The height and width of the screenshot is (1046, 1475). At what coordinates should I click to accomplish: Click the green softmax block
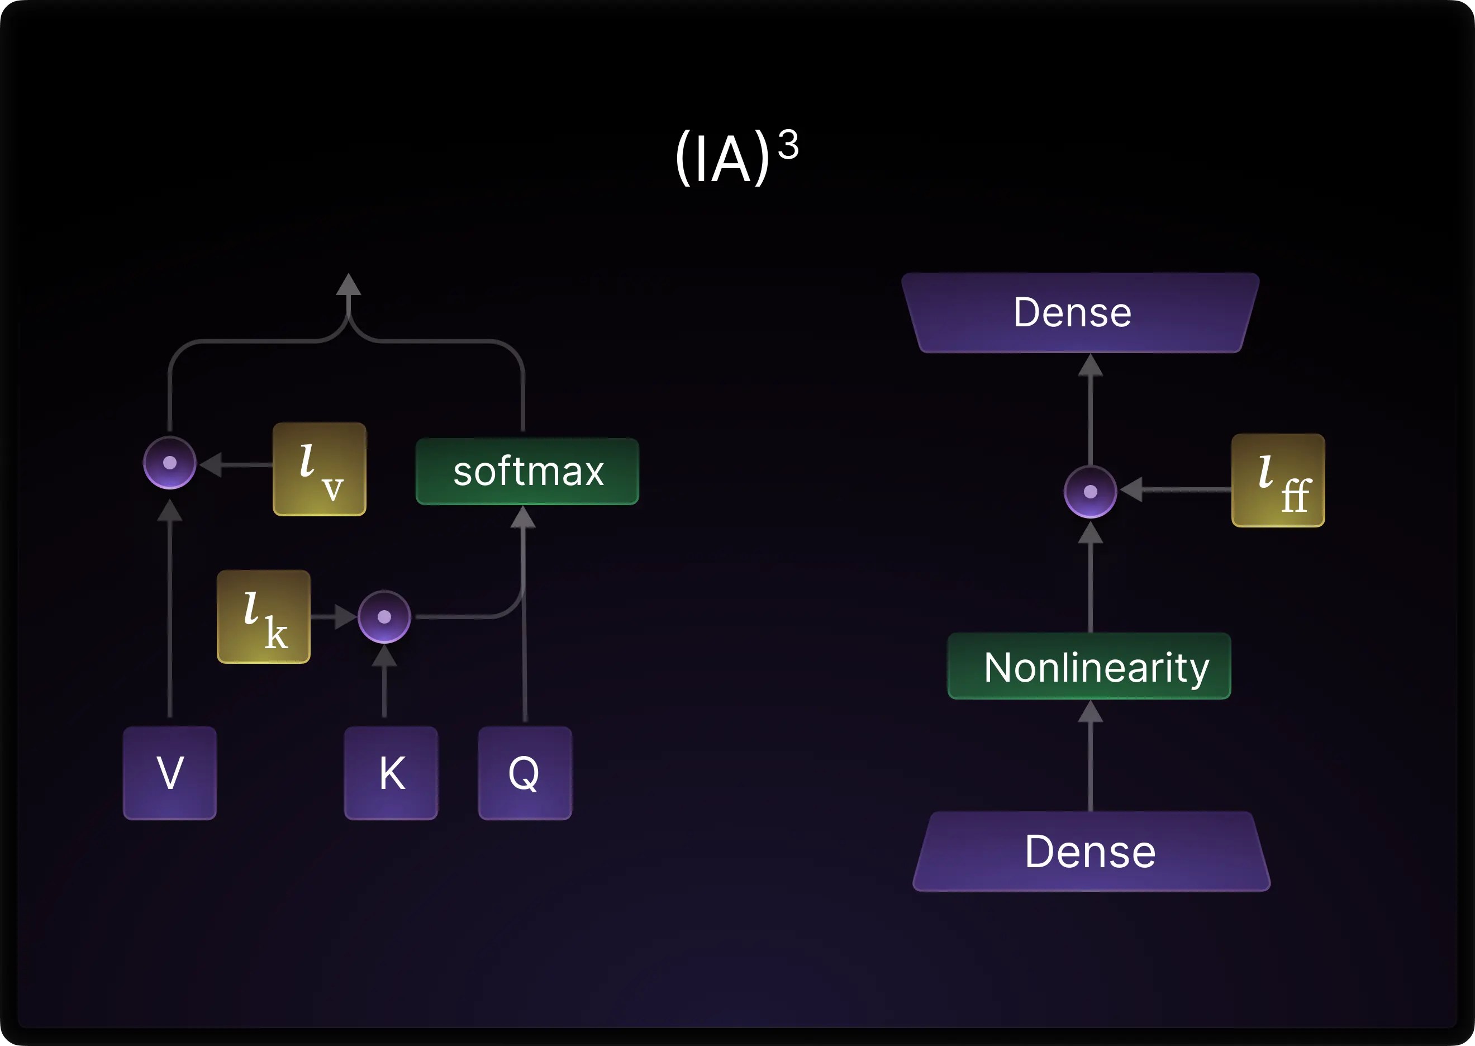pos(527,471)
